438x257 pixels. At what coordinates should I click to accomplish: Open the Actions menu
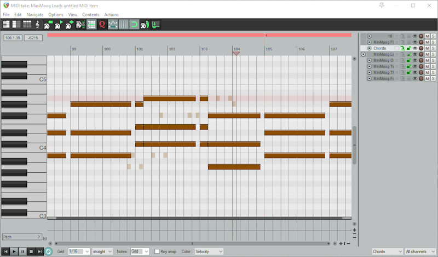coord(111,14)
